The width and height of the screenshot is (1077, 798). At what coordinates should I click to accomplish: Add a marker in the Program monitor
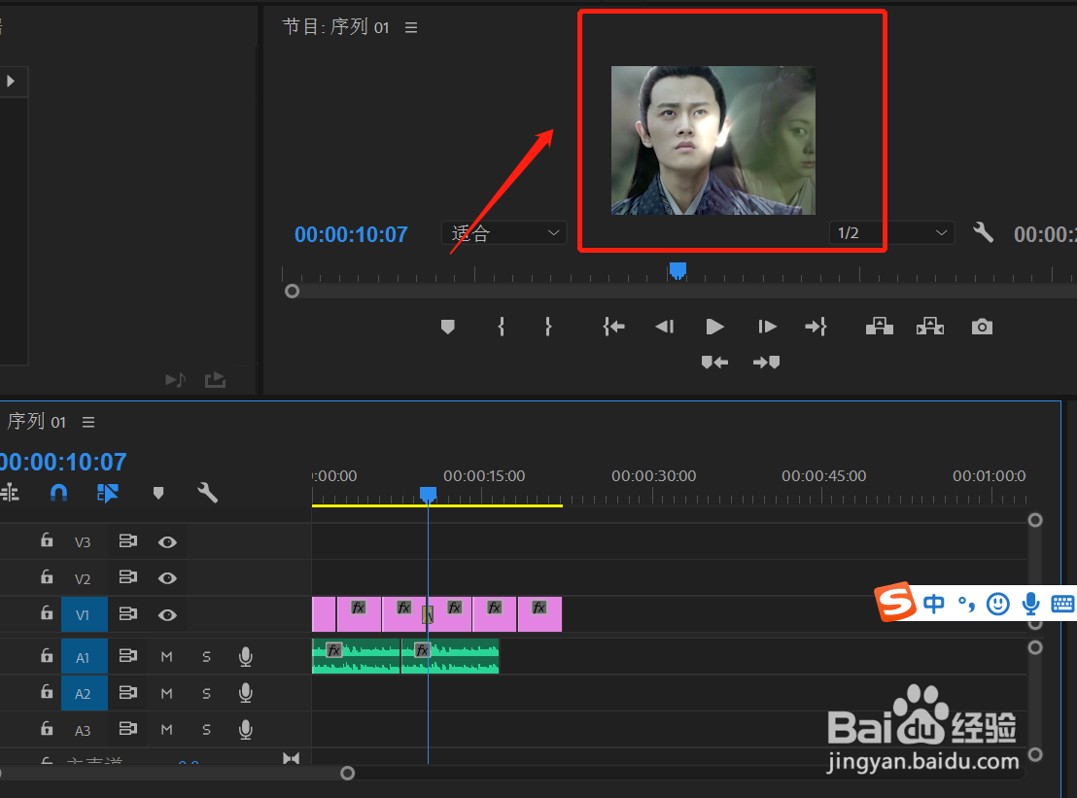coord(448,327)
